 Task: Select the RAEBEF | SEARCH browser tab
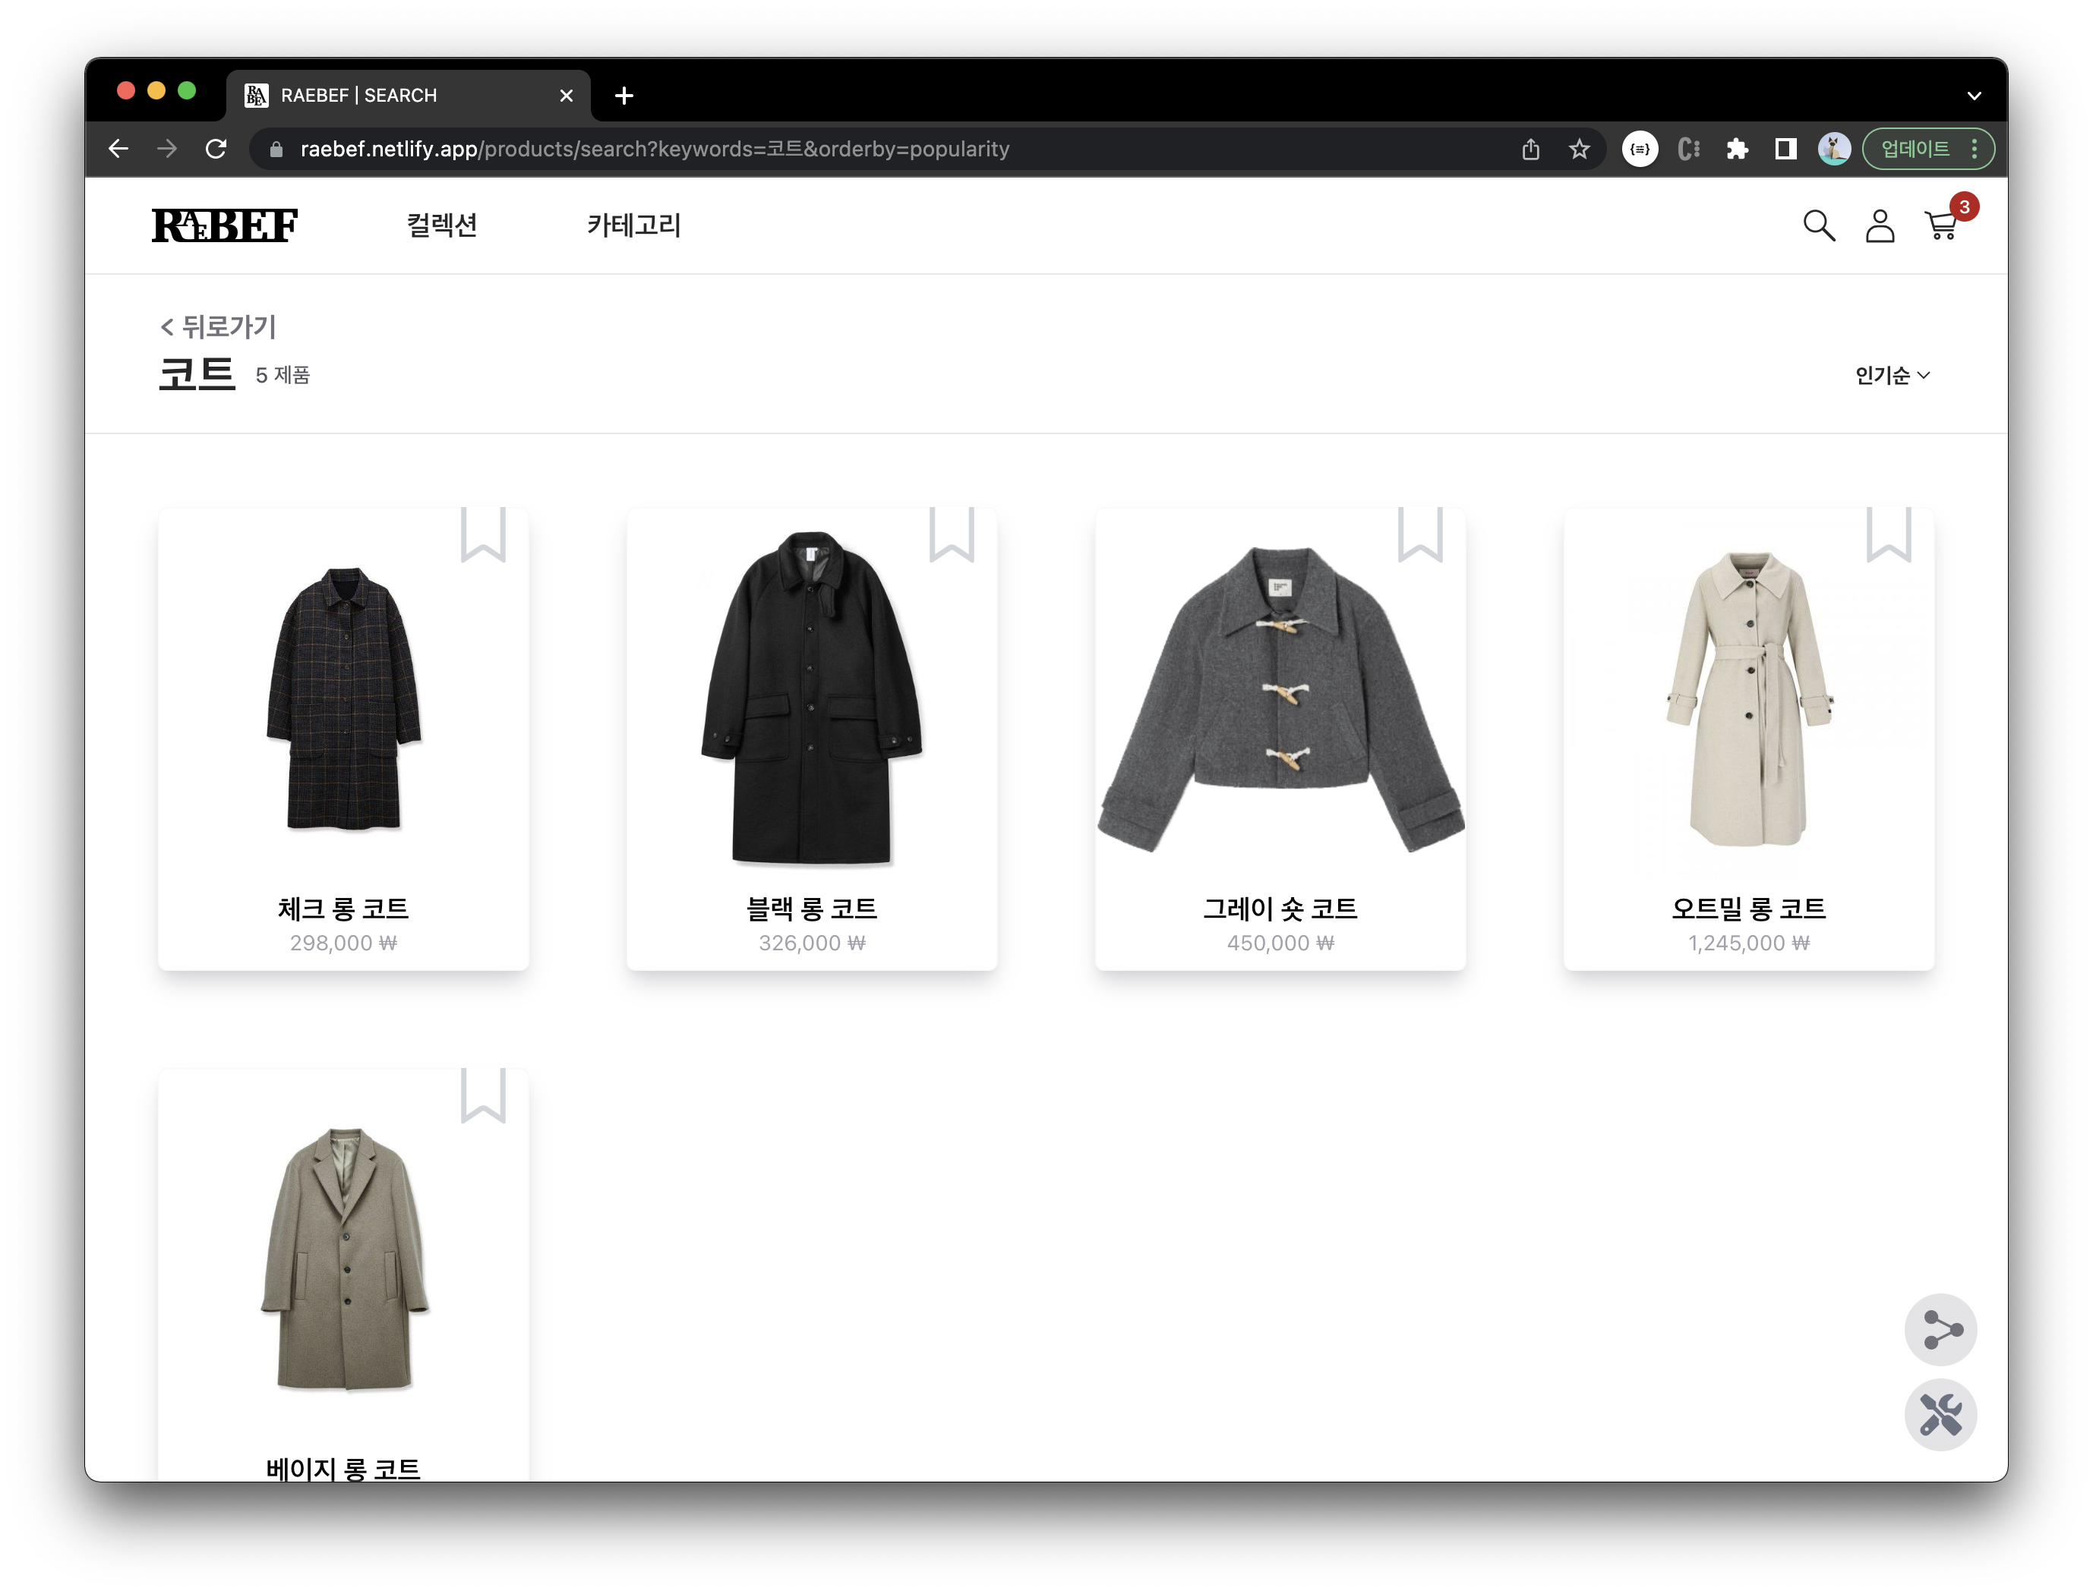(x=408, y=96)
